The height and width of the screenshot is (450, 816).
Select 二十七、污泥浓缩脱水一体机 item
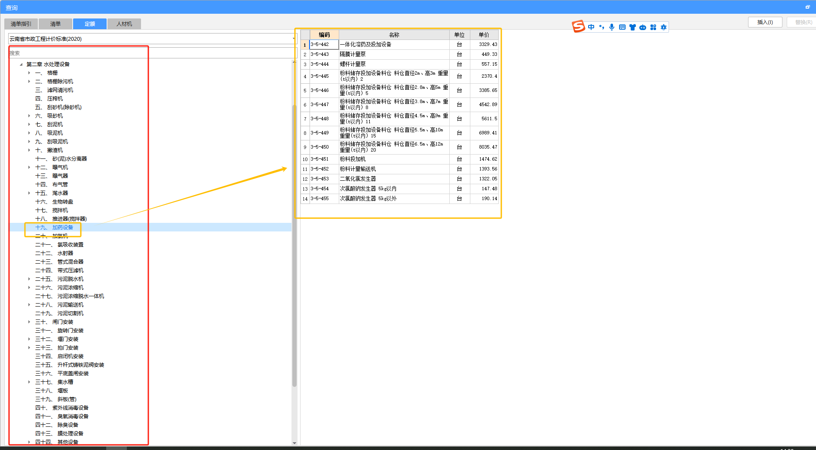70,296
